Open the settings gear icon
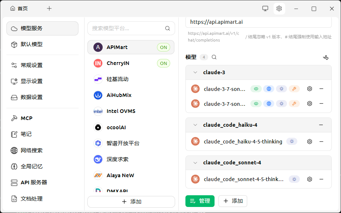The height and width of the screenshot is (213, 341). coord(279,9)
